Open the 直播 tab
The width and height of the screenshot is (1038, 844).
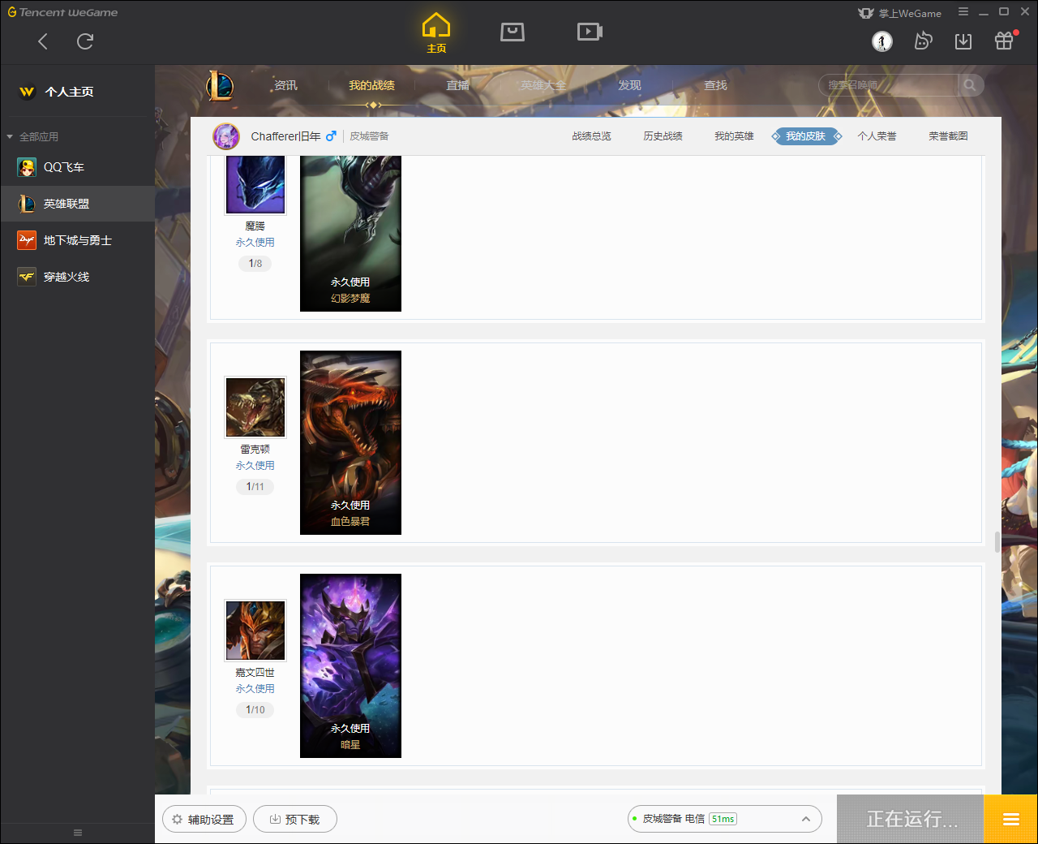(457, 85)
